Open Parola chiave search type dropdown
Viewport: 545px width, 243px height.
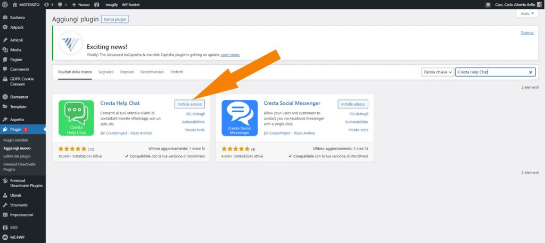point(437,72)
